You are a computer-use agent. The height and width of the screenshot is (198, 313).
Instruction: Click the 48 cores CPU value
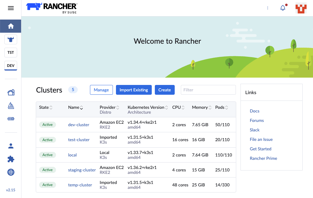[x=180, y=185]
